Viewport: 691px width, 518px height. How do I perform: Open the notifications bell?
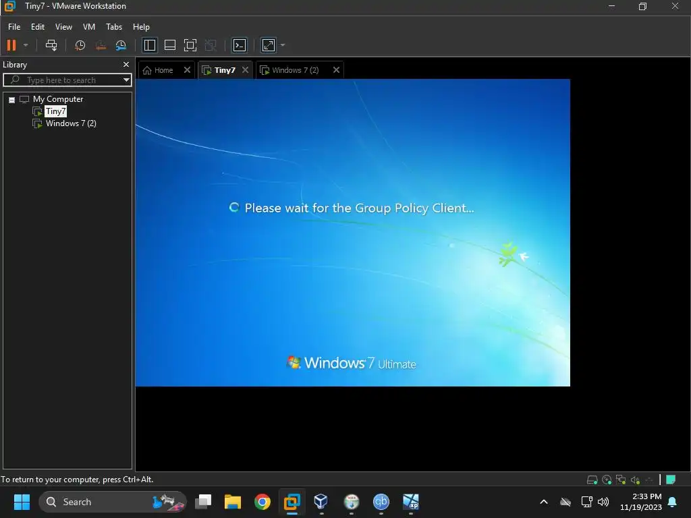(673, 502)
